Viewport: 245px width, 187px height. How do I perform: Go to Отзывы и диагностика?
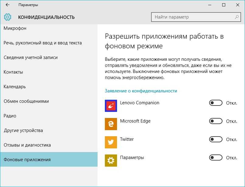pyautogui.click(x=49, y=145)
